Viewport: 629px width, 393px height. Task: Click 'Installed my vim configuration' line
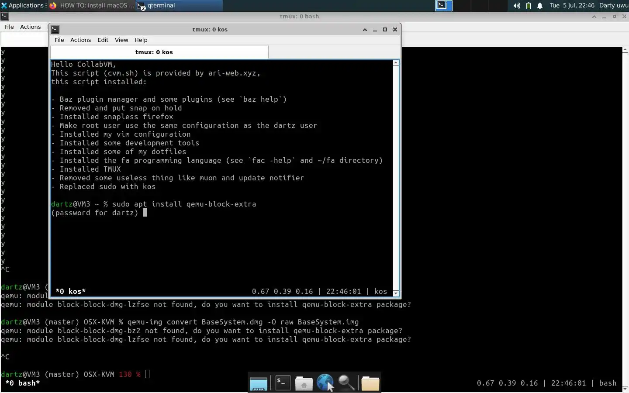121,134
